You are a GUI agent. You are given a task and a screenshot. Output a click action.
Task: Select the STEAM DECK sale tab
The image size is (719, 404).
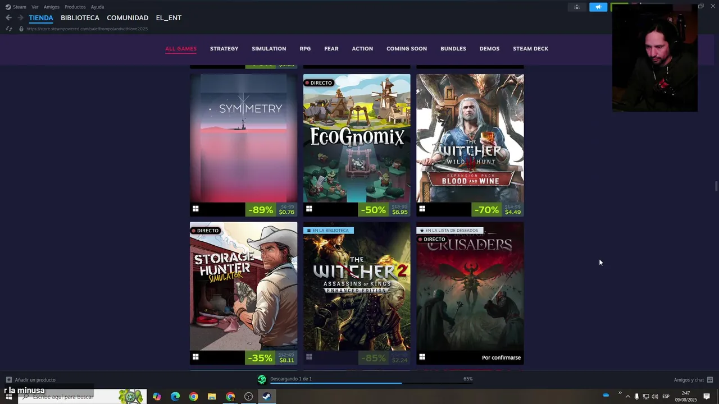click(530, 49)
